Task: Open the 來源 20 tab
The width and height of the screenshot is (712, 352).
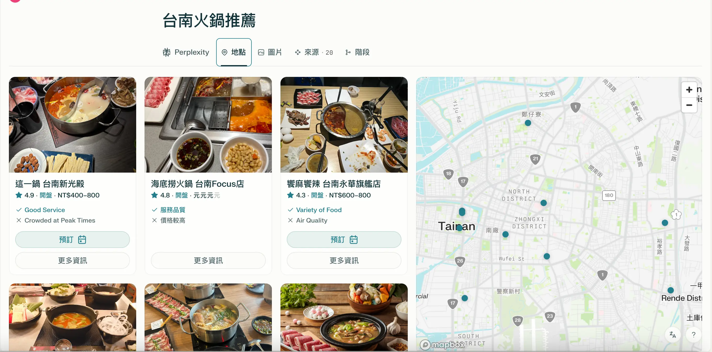Action: 314,52
